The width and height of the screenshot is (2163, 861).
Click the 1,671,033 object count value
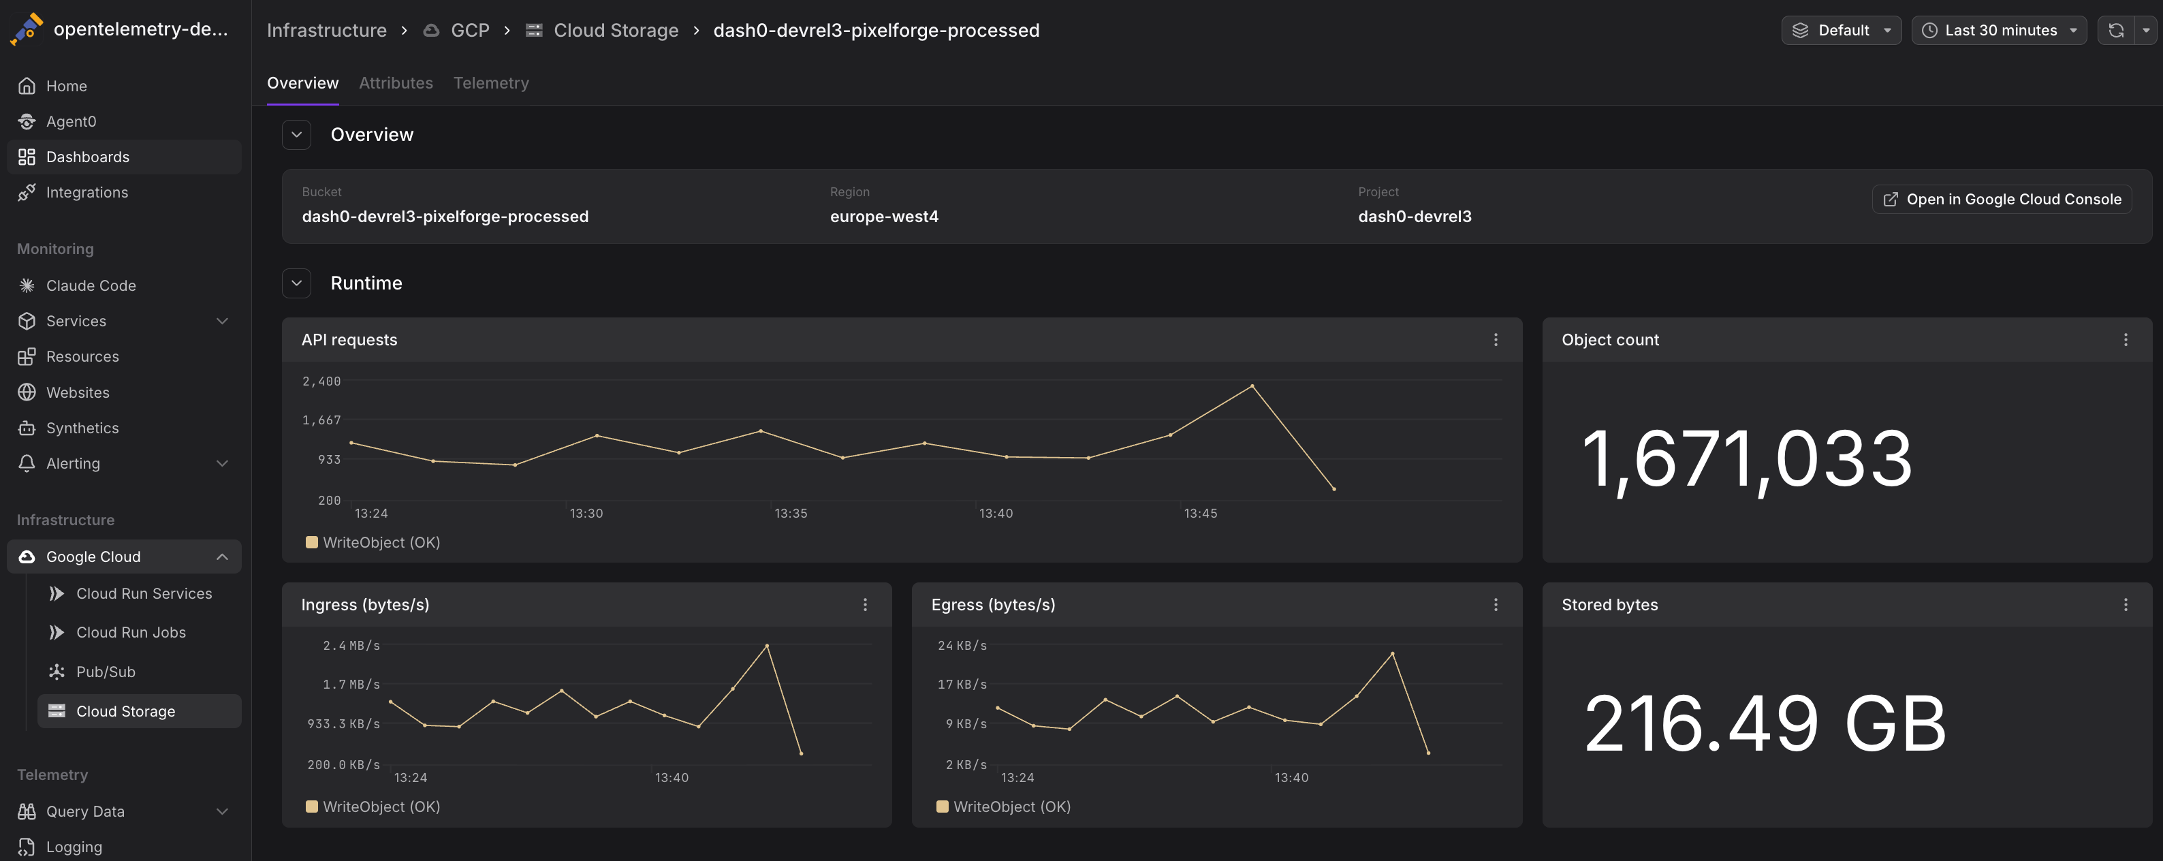(1746, 460)
